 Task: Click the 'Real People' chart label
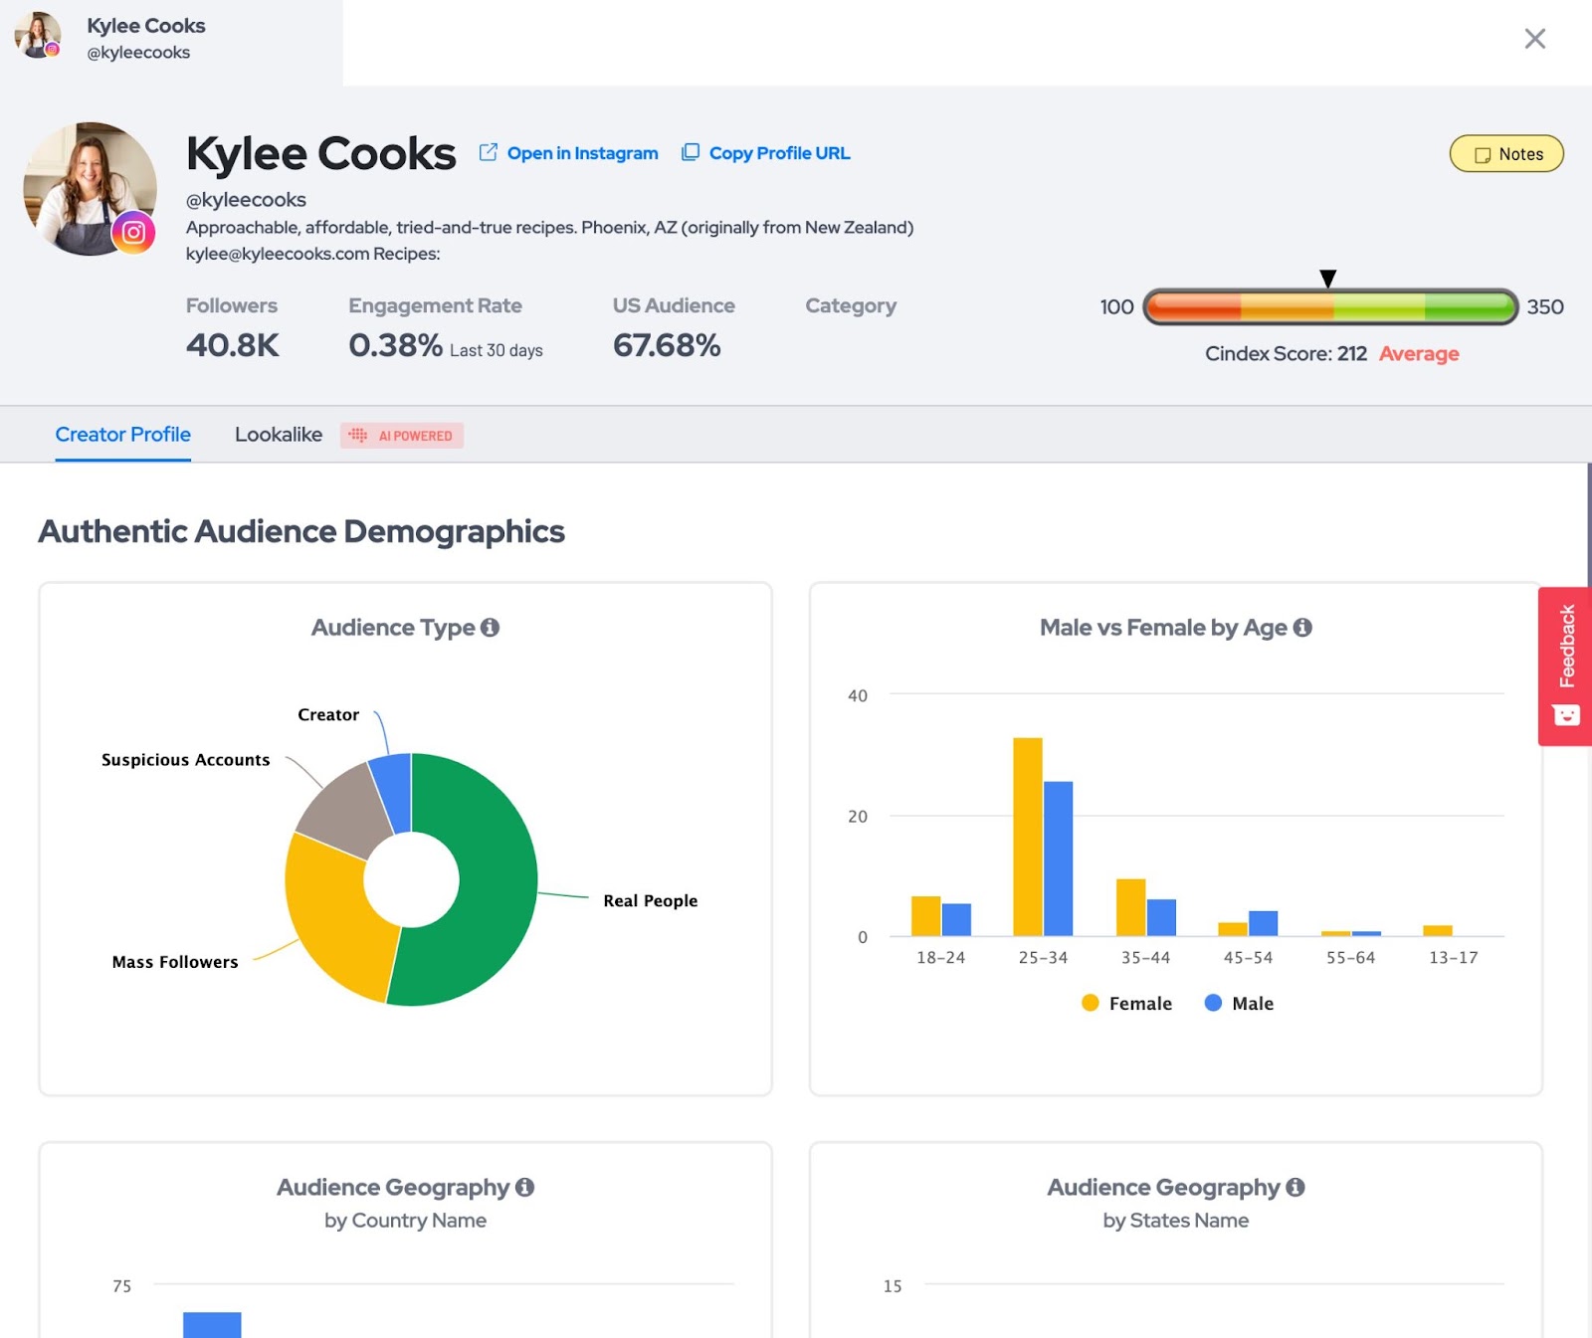coord(650,901)
